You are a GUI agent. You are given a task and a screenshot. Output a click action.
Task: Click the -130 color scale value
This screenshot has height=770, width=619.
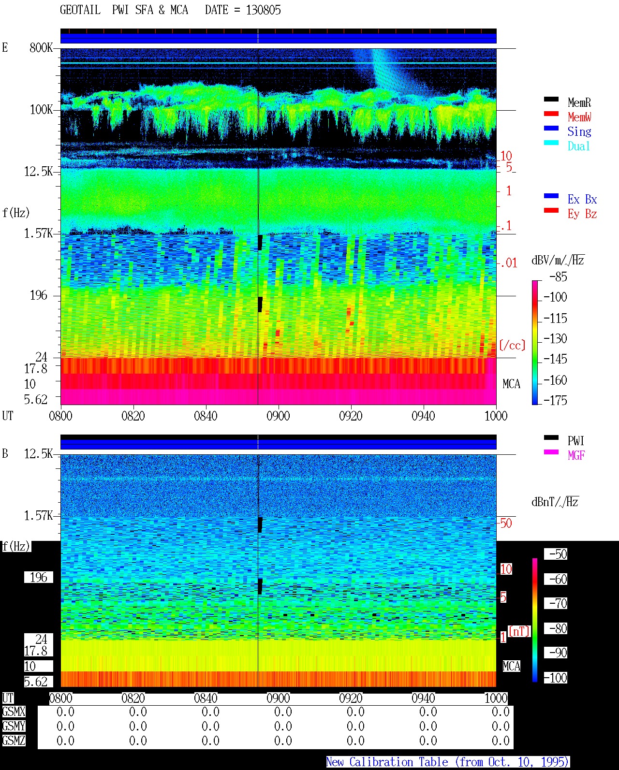(x=555, y=339)
